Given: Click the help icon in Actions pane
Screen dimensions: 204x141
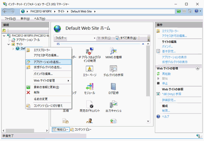Looking at the screenshot, I should tap(158, 116).
